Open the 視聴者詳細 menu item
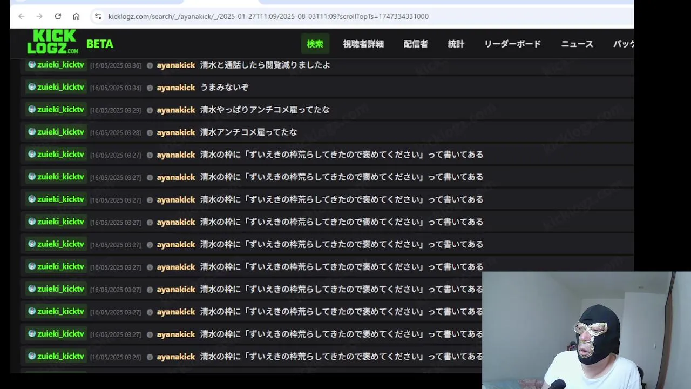Viewport: 691px width, 389px height. pyautogui.click(x=363, y=44)
